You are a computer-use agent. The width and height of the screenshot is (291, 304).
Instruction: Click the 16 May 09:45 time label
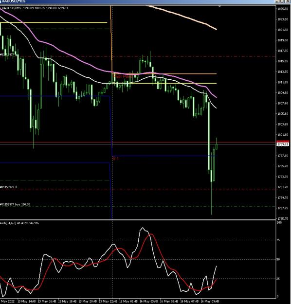[210, 302]
